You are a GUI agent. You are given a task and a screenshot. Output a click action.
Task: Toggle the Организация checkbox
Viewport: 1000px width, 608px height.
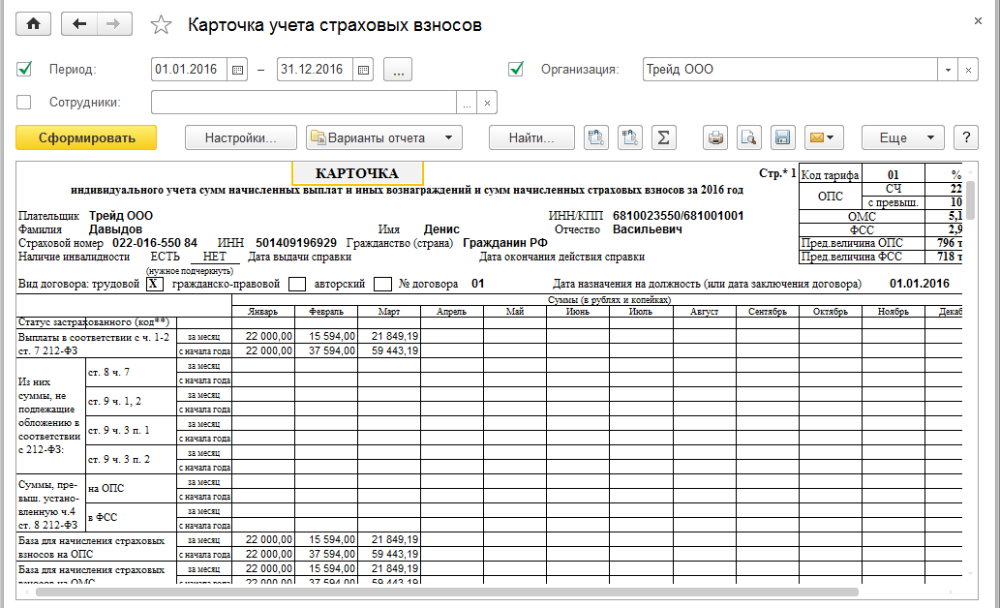point(516,70)
